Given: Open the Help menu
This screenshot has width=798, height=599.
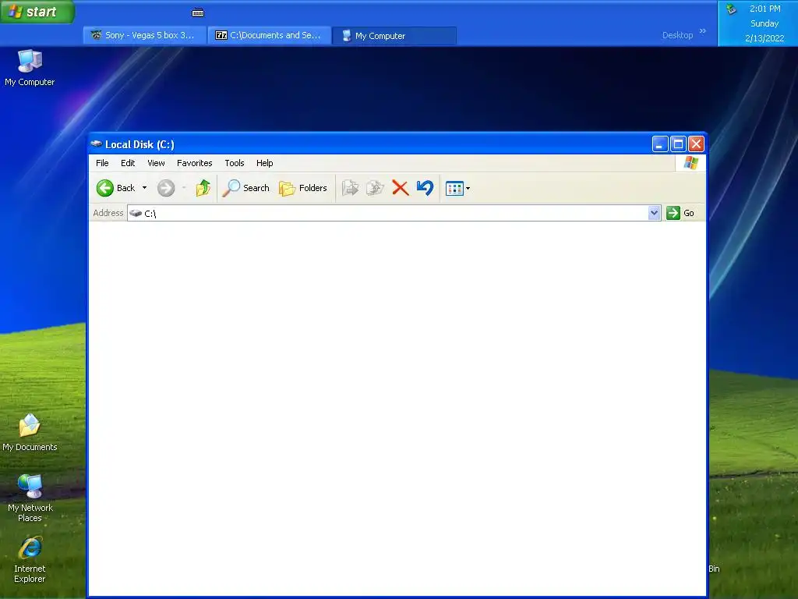Looking at the screenshot, I should [265, 163].
